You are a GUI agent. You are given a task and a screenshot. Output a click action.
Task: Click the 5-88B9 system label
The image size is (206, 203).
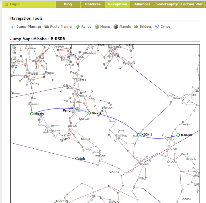point(74,102)
